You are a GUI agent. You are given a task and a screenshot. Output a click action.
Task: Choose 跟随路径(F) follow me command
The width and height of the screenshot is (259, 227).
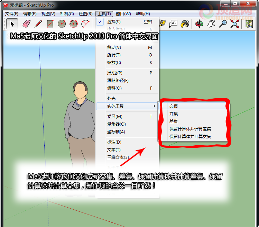[127, 81]
